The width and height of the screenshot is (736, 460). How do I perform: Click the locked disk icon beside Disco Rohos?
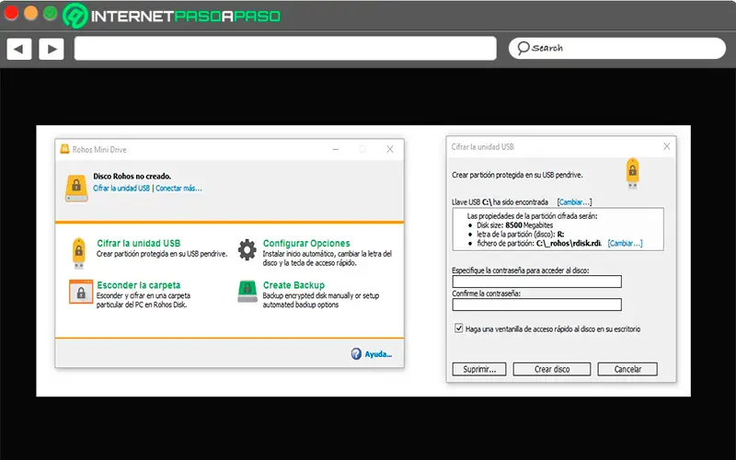76,189
